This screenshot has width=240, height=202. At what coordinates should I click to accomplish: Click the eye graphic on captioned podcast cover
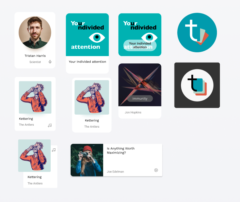(97, 37)
